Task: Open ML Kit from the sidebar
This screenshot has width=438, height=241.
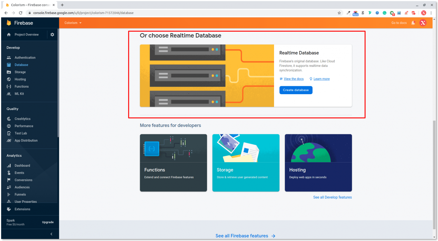Action: 19,94
